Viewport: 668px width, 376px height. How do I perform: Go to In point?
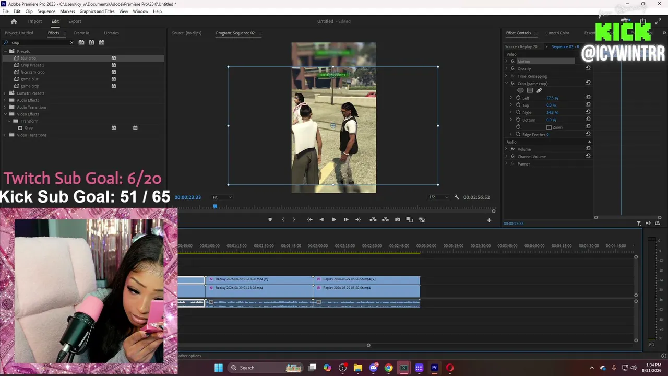click(x=309, y=220)
